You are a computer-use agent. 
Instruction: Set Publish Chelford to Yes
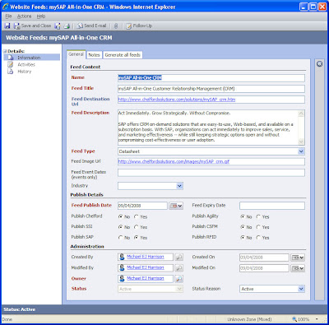[137, 216]
